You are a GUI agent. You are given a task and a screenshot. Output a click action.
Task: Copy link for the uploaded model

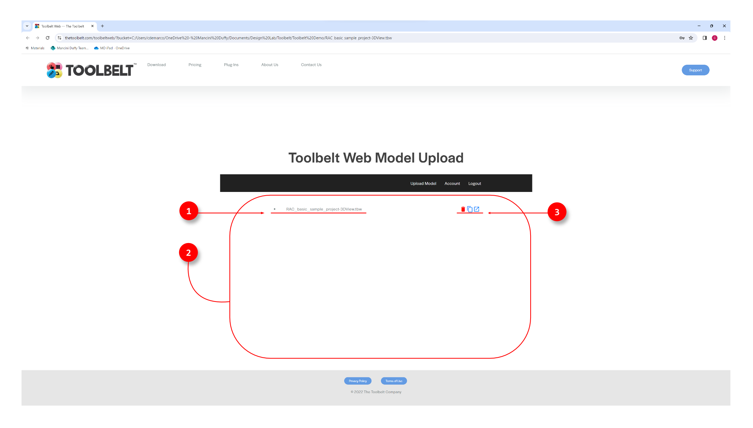click(470, 209)
